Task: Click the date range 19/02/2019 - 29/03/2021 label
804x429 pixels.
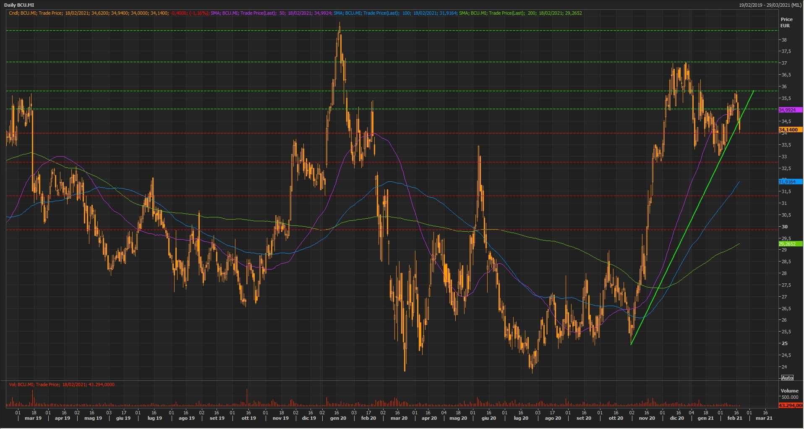Action: click(770, 5)
